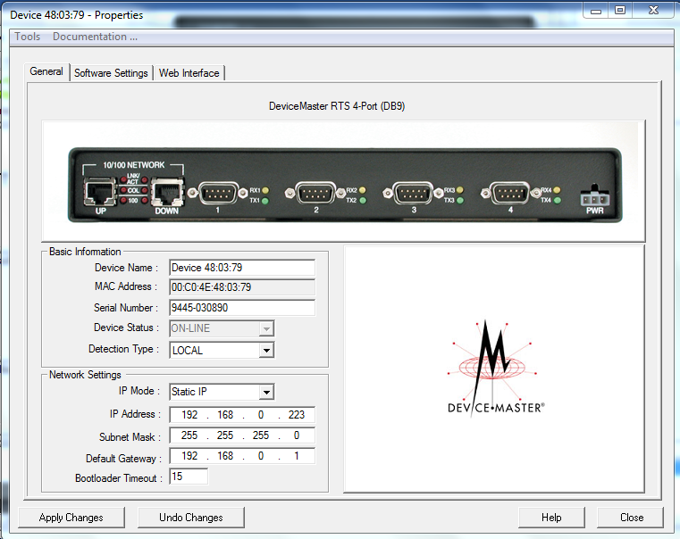Click the Subnet Mask last octet field

coord(297,435)
